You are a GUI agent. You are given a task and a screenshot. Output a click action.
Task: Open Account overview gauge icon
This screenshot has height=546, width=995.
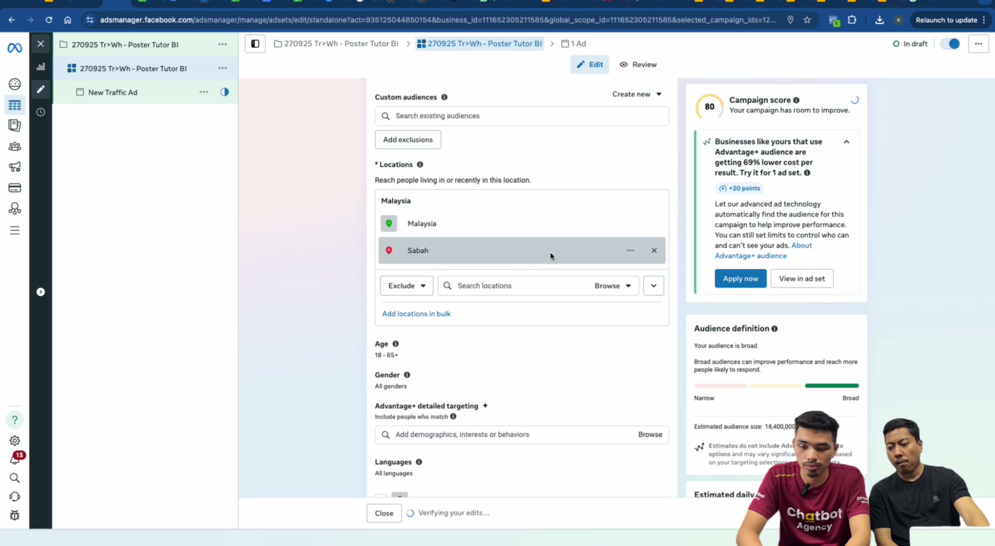click(x=15, y=84)
